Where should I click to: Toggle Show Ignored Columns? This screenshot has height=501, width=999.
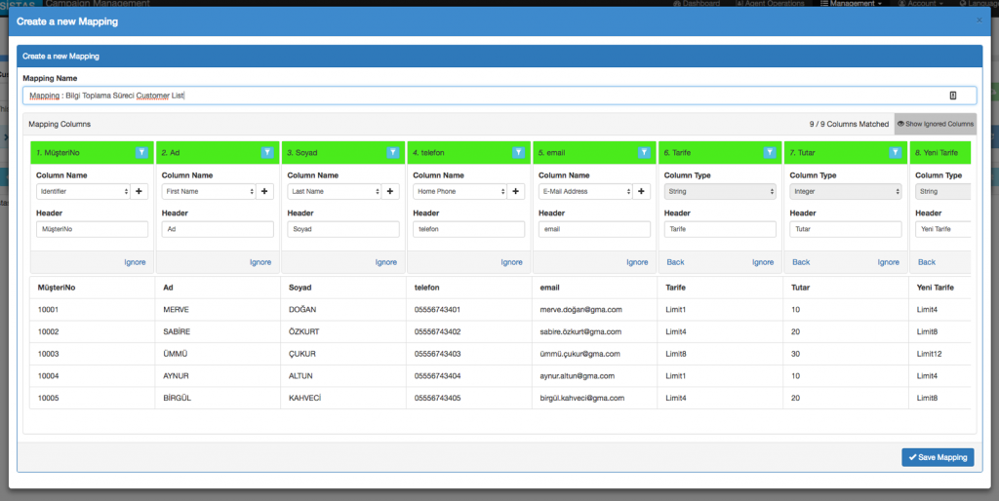pos(935,124)
